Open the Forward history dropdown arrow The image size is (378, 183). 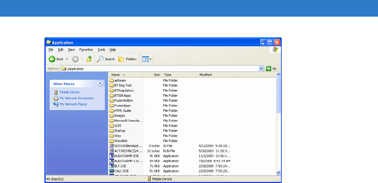pyautogui.click(x=82, y=59)
